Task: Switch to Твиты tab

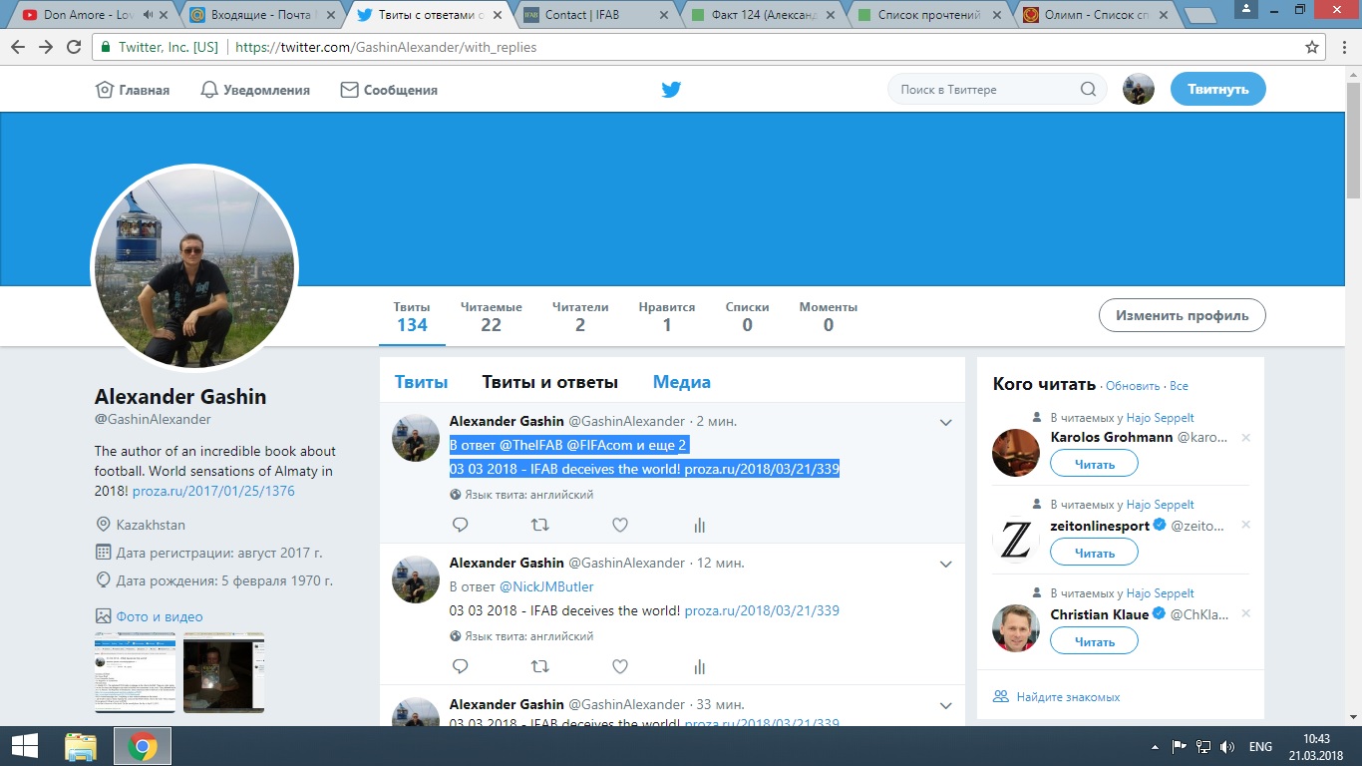Action: tap(421, 382)
